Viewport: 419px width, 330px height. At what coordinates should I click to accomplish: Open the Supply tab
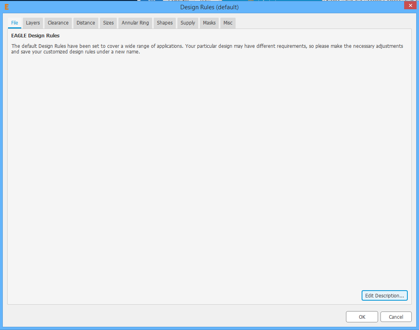click(188, 23)
